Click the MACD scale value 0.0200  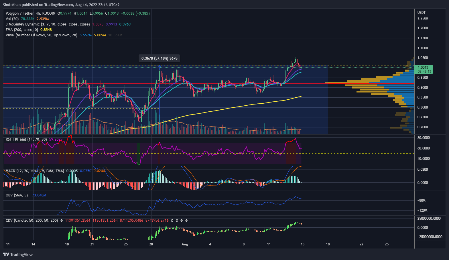[x=423, y=170]
